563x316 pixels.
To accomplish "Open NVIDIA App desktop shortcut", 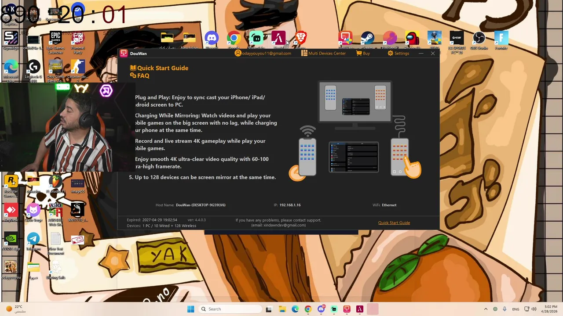I will (11, 241).
